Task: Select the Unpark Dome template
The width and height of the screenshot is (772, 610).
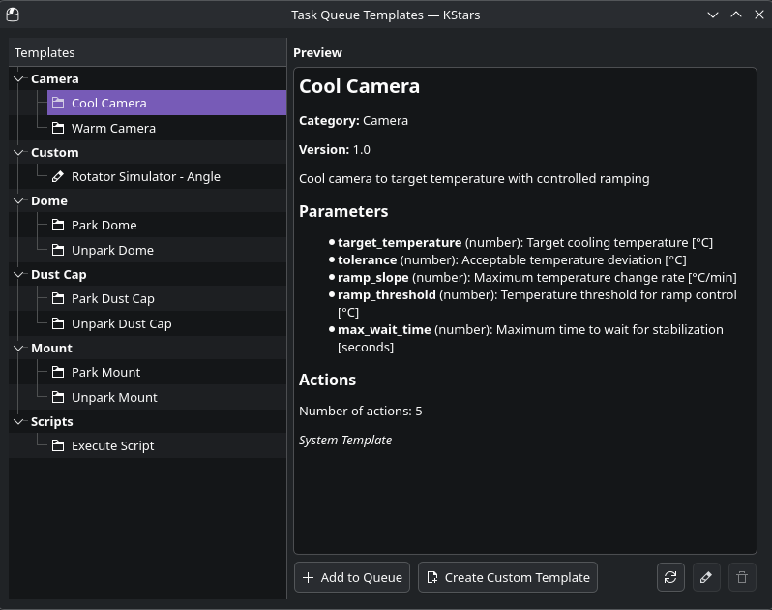Action: [112, 250]
